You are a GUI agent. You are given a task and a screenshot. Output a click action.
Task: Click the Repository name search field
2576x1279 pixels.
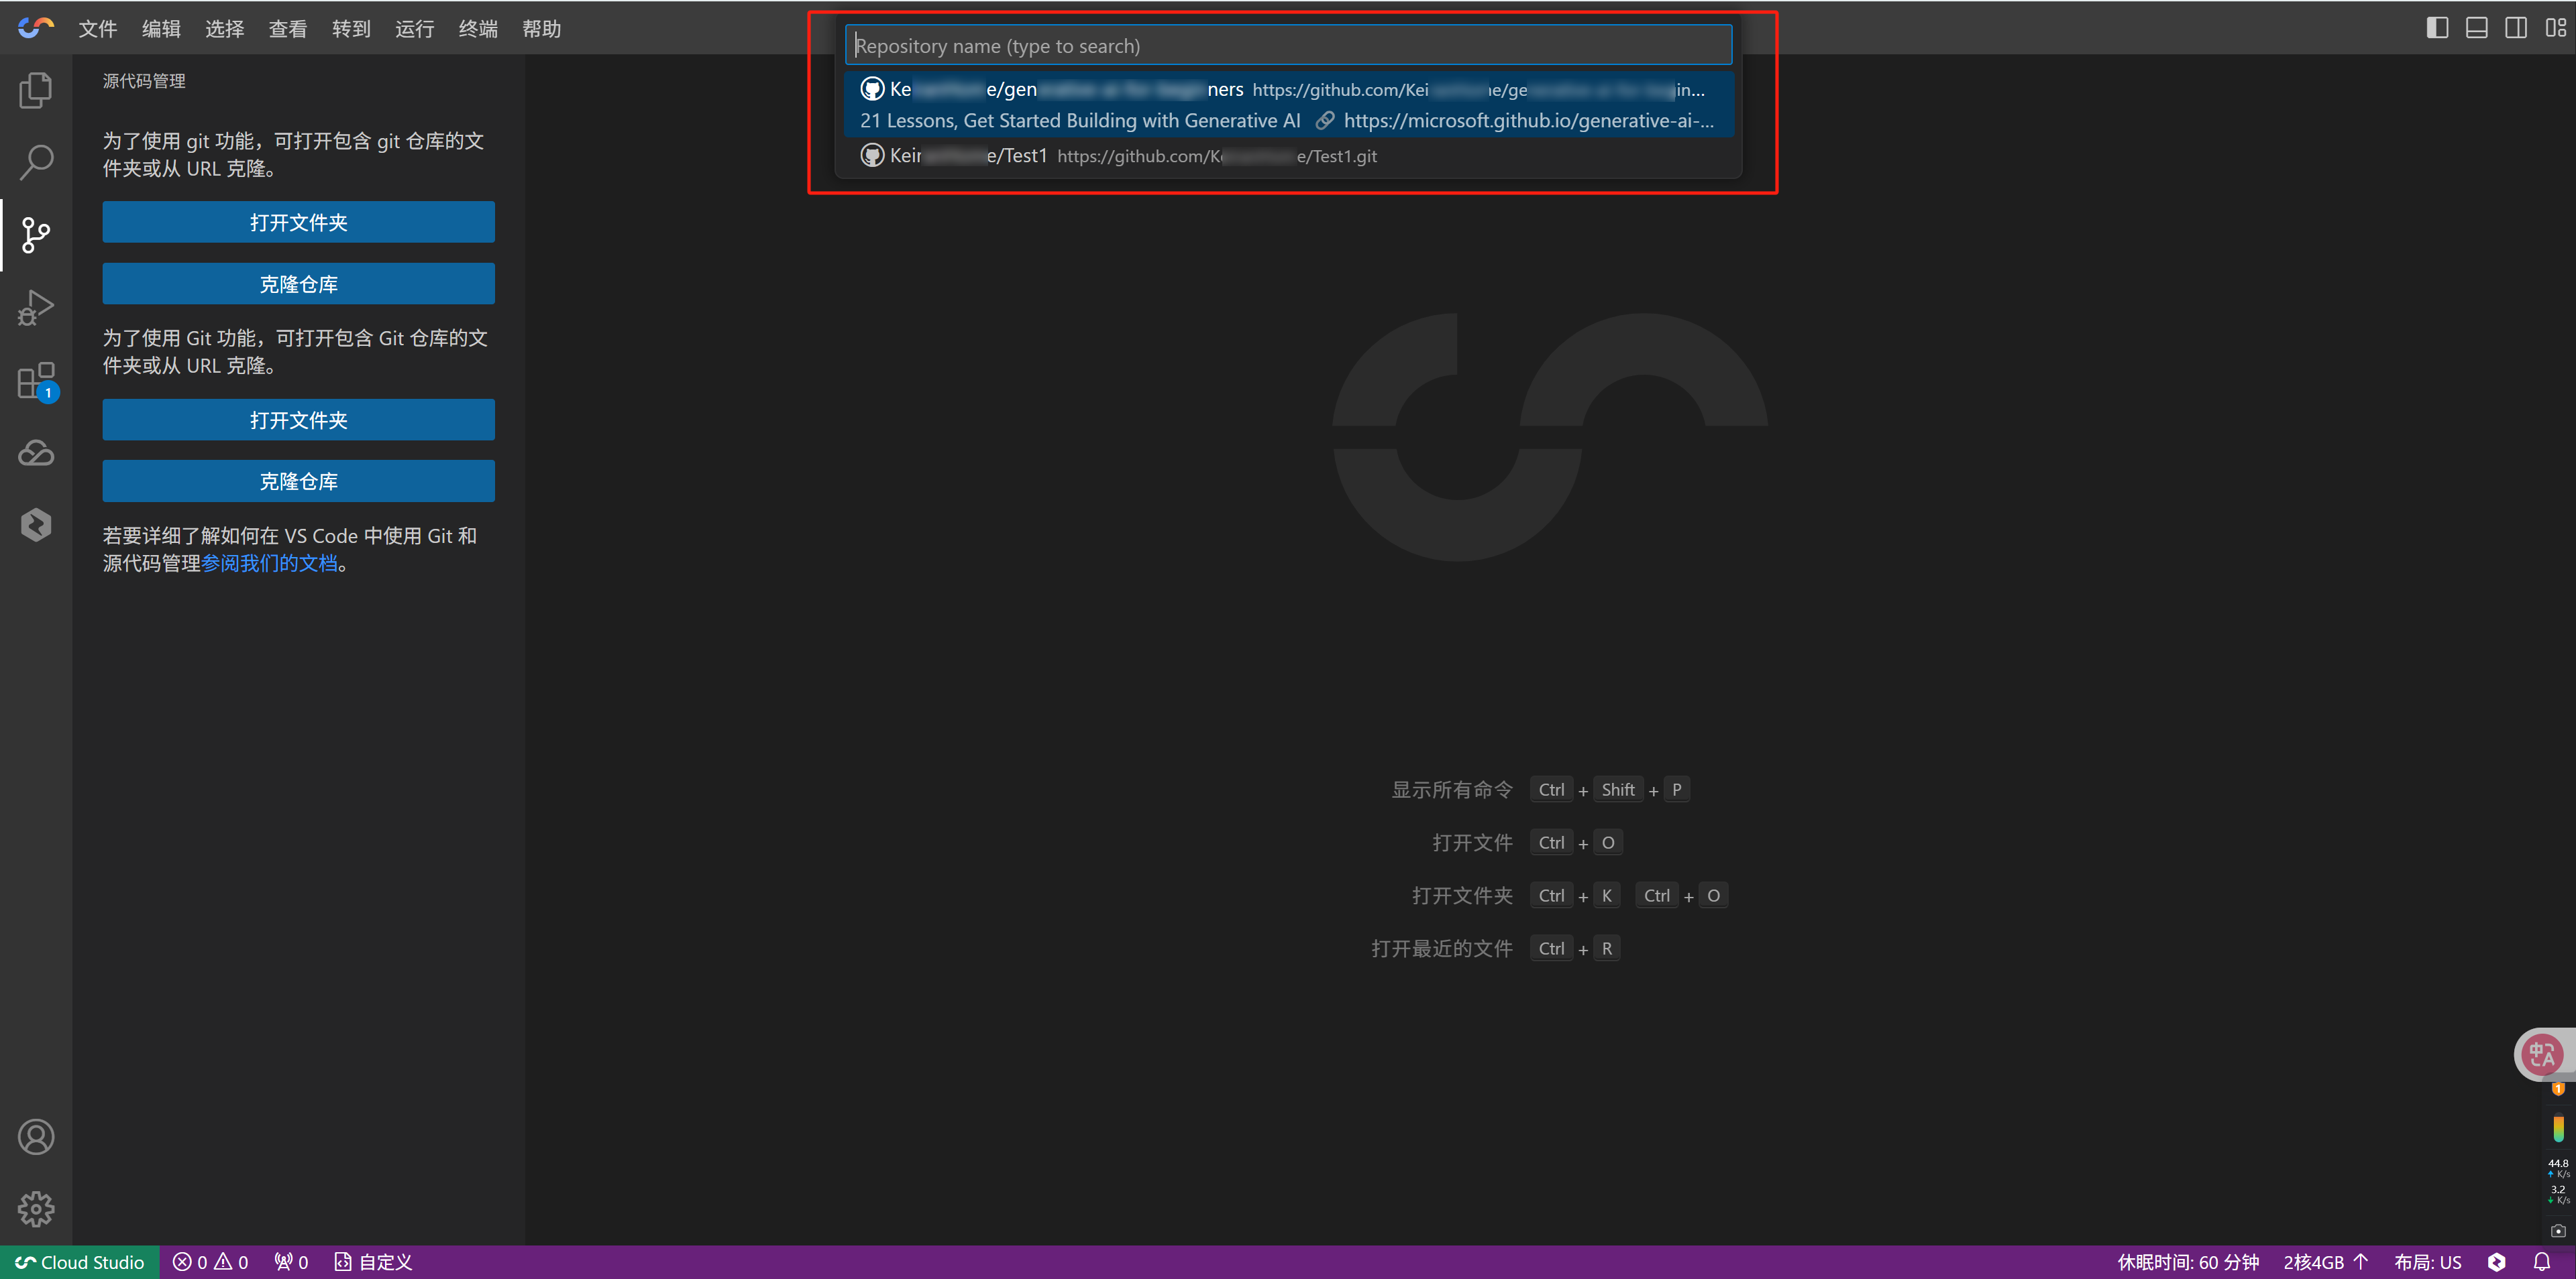[x=1287, y=46]
